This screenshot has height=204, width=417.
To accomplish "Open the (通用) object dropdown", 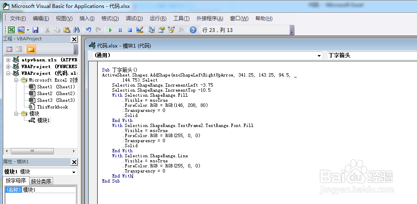I will tap(319, 56).
